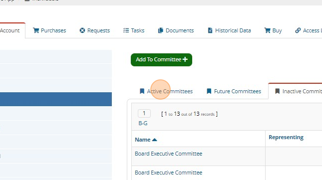Open the Requests tab
The height and width of the screenshot is (180, 322).
[x=95, y=30]
